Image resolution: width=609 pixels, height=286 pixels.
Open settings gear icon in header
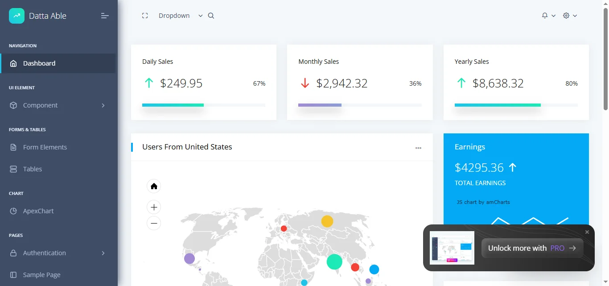click(566, 16)
